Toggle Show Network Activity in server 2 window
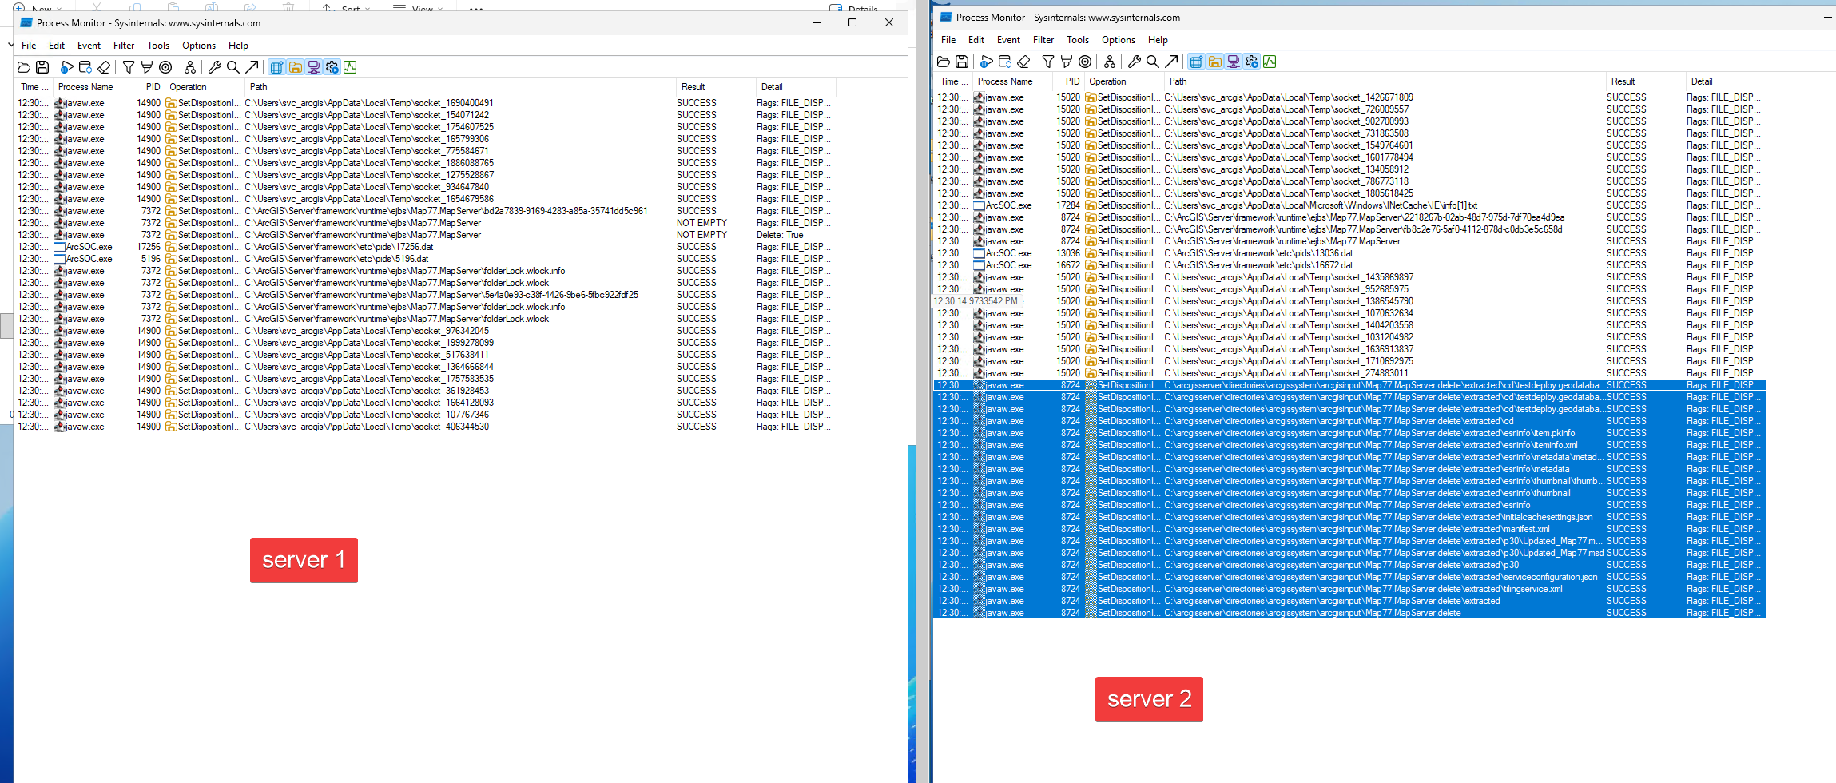1836x783 pixels. (x=1234, y=62)
